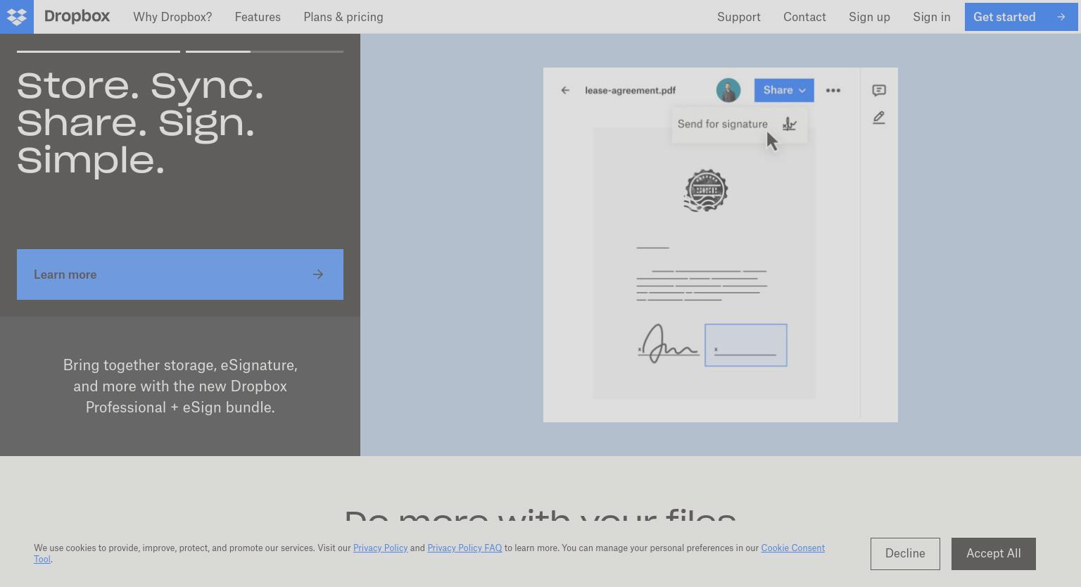Click the three-dot more options icon

(833, 90)
